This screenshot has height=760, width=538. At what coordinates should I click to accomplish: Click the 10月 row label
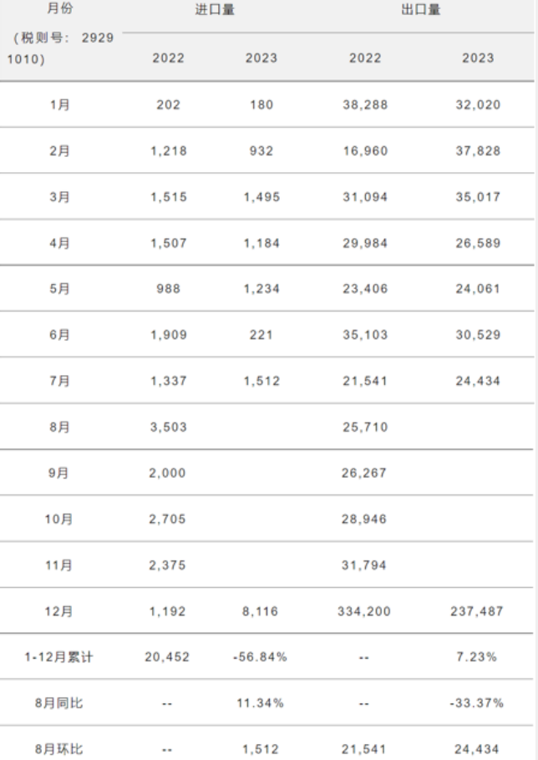click(58, 519)
